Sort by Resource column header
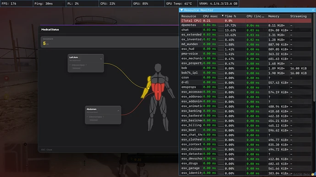Screen dimensions: 316x177 pyautogui.click(x=189, y=16)
